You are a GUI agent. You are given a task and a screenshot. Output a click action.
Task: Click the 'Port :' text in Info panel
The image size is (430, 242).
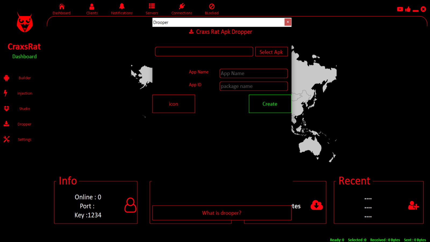click(x=87, y=206)
